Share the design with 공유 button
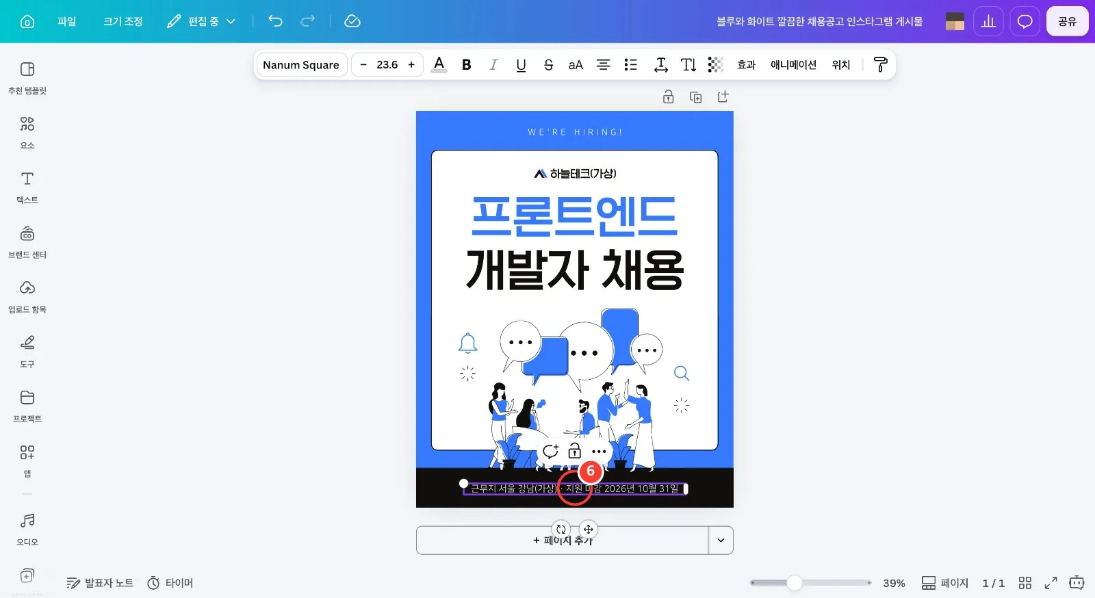The height and width of the screenshot is (598, 1095). pos(1067,21)
